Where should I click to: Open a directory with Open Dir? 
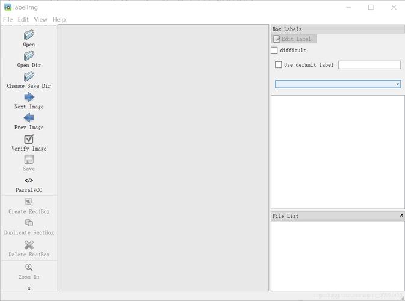point(29,56)
